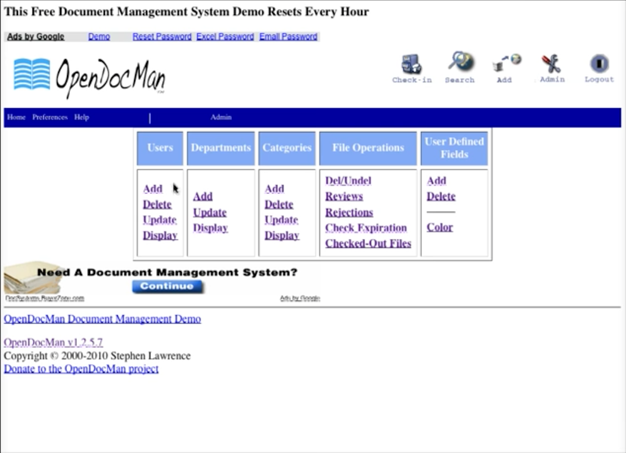Click the Demo ad link
Viewport: 626px width, 453px height.
[99, 37]
